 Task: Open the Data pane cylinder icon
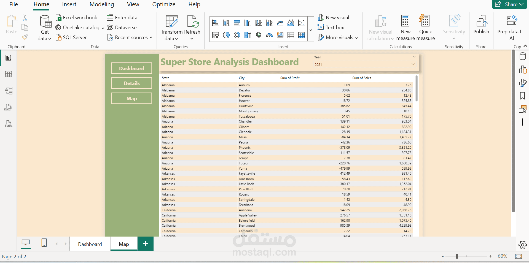(522, 56)
